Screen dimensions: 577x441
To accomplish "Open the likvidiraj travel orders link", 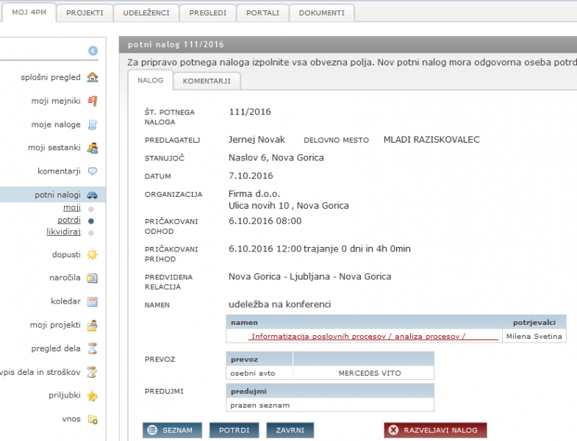I will click(x=63, y=232).
